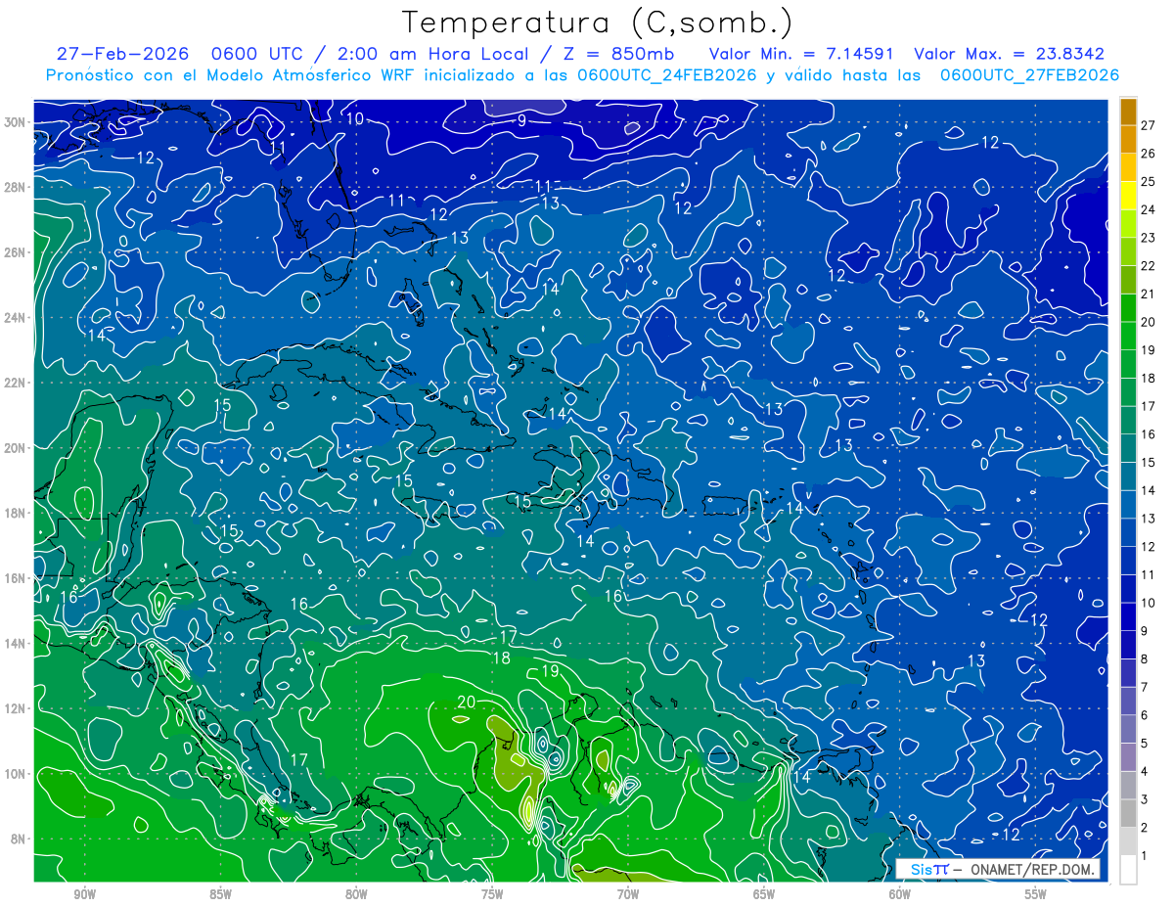Click 'Valor Min. = 7.14591' text
The height and width of the screenshot is (907, 1174).
point(802,54)
